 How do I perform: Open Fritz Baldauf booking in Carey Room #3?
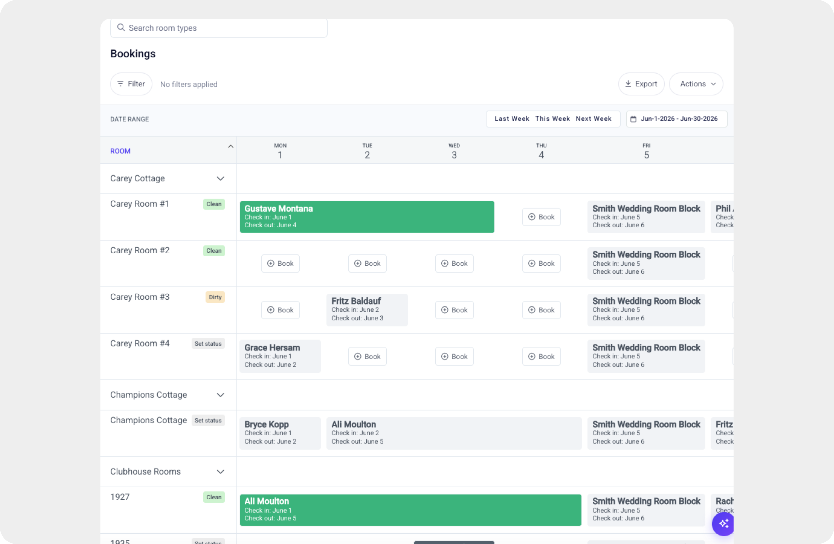pos(367,310)
